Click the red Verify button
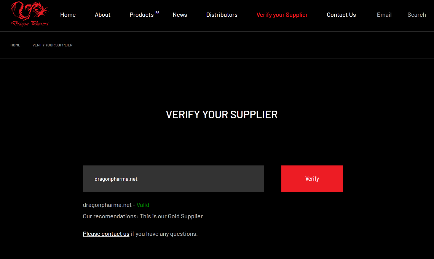This screenshot has height=259, width=434. (x=312, y=179)
